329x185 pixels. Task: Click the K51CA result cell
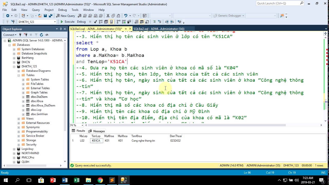coord(96,141)
